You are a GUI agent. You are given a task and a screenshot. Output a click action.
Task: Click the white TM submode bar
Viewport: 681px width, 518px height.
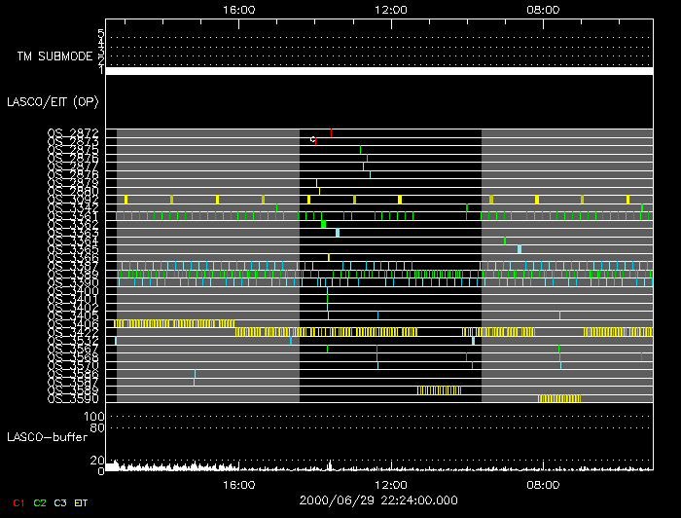378,71
